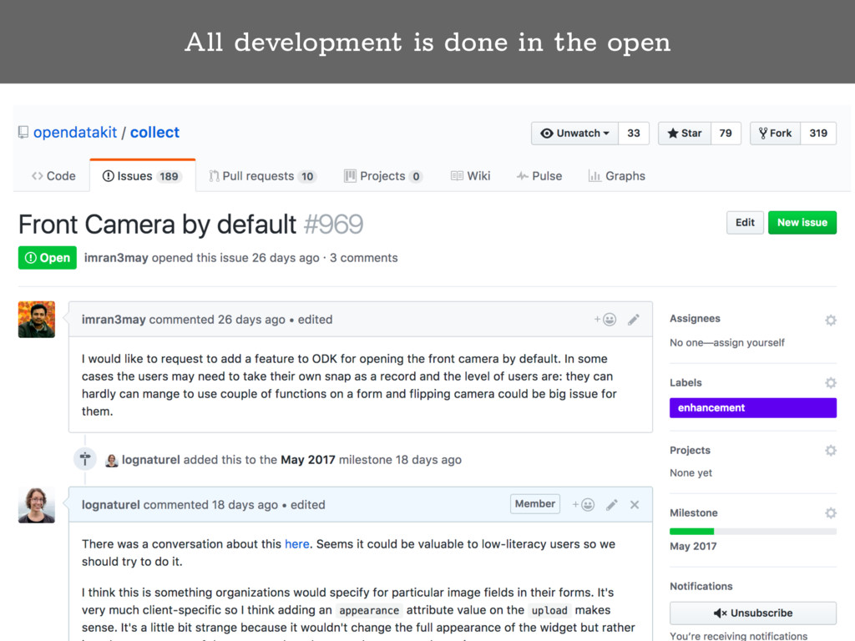855x641 pixels.
Task: View the 319 forks count
Action: pyautogui.click(x=818, y=133)
